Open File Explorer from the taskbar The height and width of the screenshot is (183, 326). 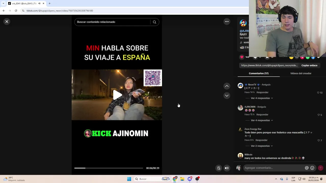(182, 179)
